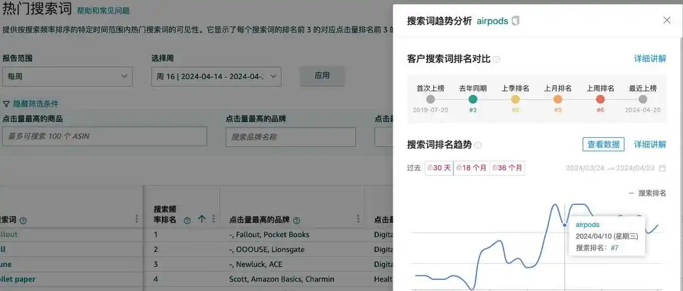
Task: Click the grey 最近上榜 timeline dot
Action: (x=643, y=99)
